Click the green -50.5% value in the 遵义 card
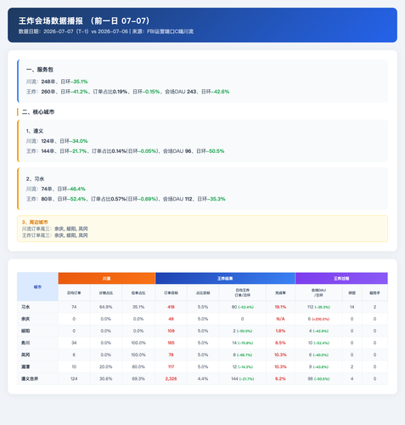Viewport: 405px width, 425px height. click(216, 151)
